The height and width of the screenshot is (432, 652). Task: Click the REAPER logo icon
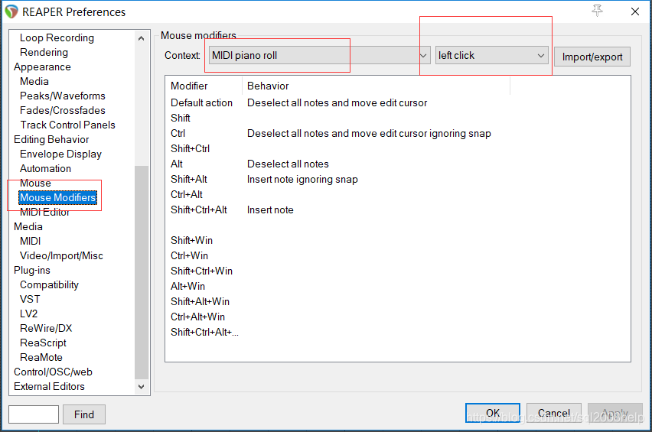click(x=11, y=11)
